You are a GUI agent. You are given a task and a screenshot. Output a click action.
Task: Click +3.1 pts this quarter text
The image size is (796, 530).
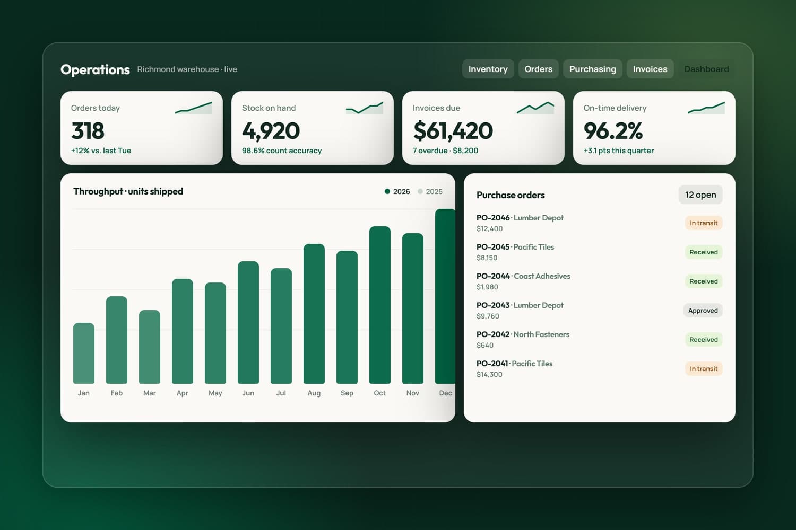click(619, 151)
